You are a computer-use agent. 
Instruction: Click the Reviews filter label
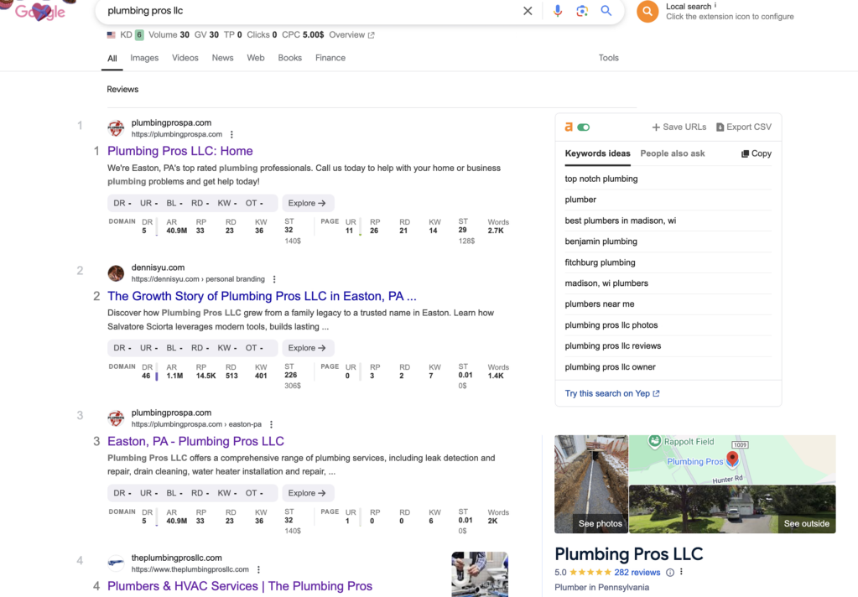(122, 89)
